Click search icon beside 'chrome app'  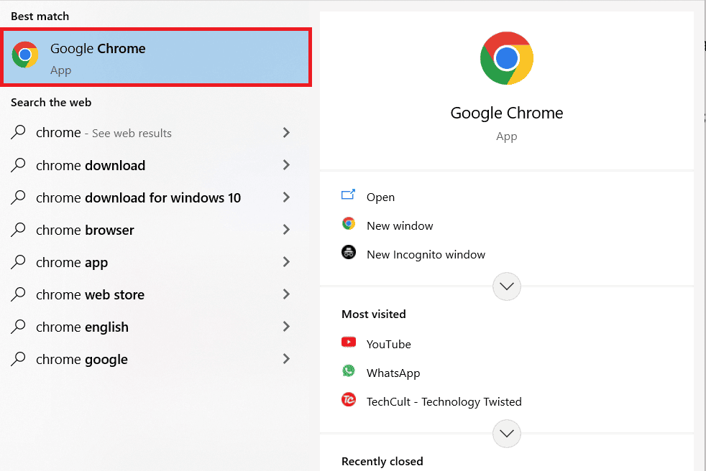pyautogui.click(x=18, y=262)
